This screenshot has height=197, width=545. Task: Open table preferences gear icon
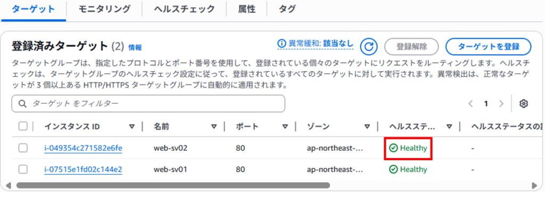click(524, 103)
